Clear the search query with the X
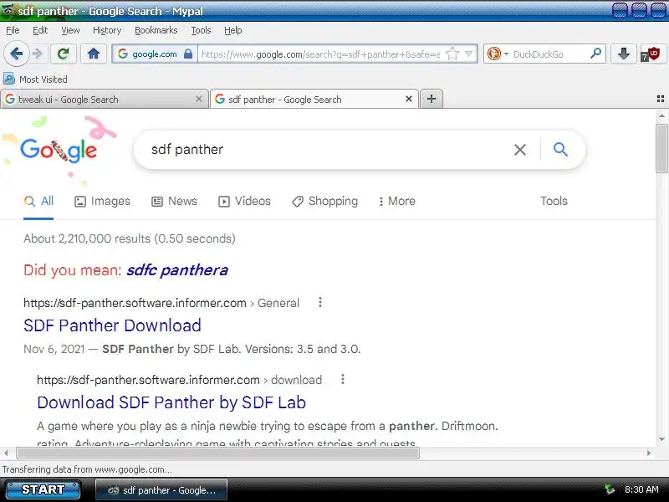The image size is (669, 502). tap(519, 150)
